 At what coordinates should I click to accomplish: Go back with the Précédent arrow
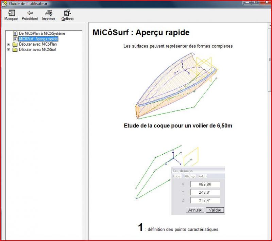click(x=30, y=15)
